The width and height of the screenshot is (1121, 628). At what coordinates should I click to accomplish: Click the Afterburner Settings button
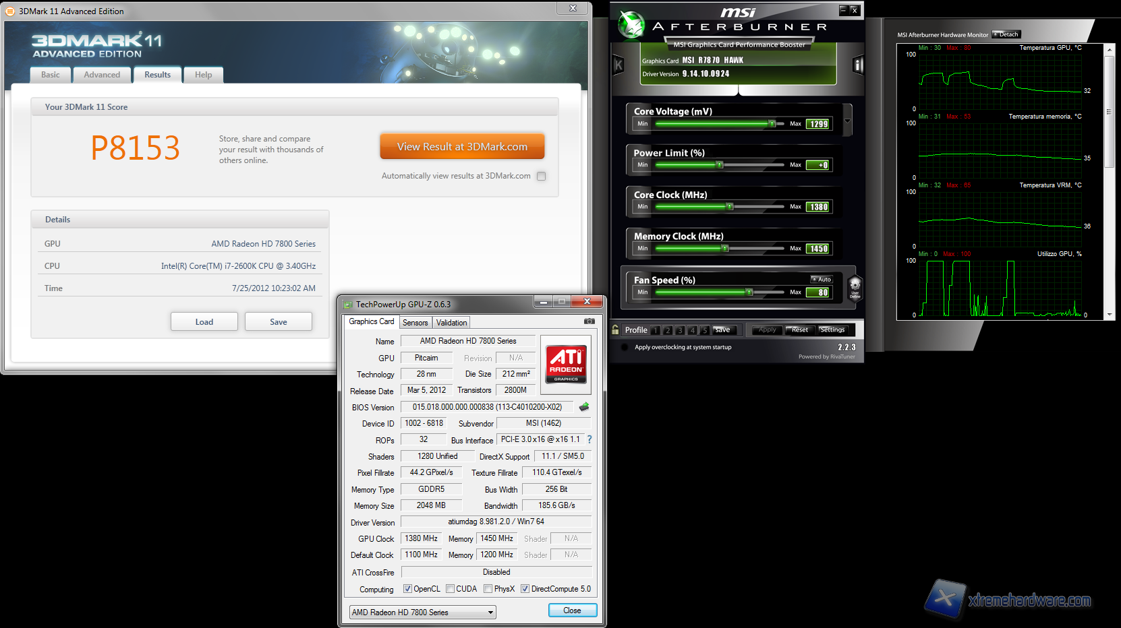tap(832, 329)
